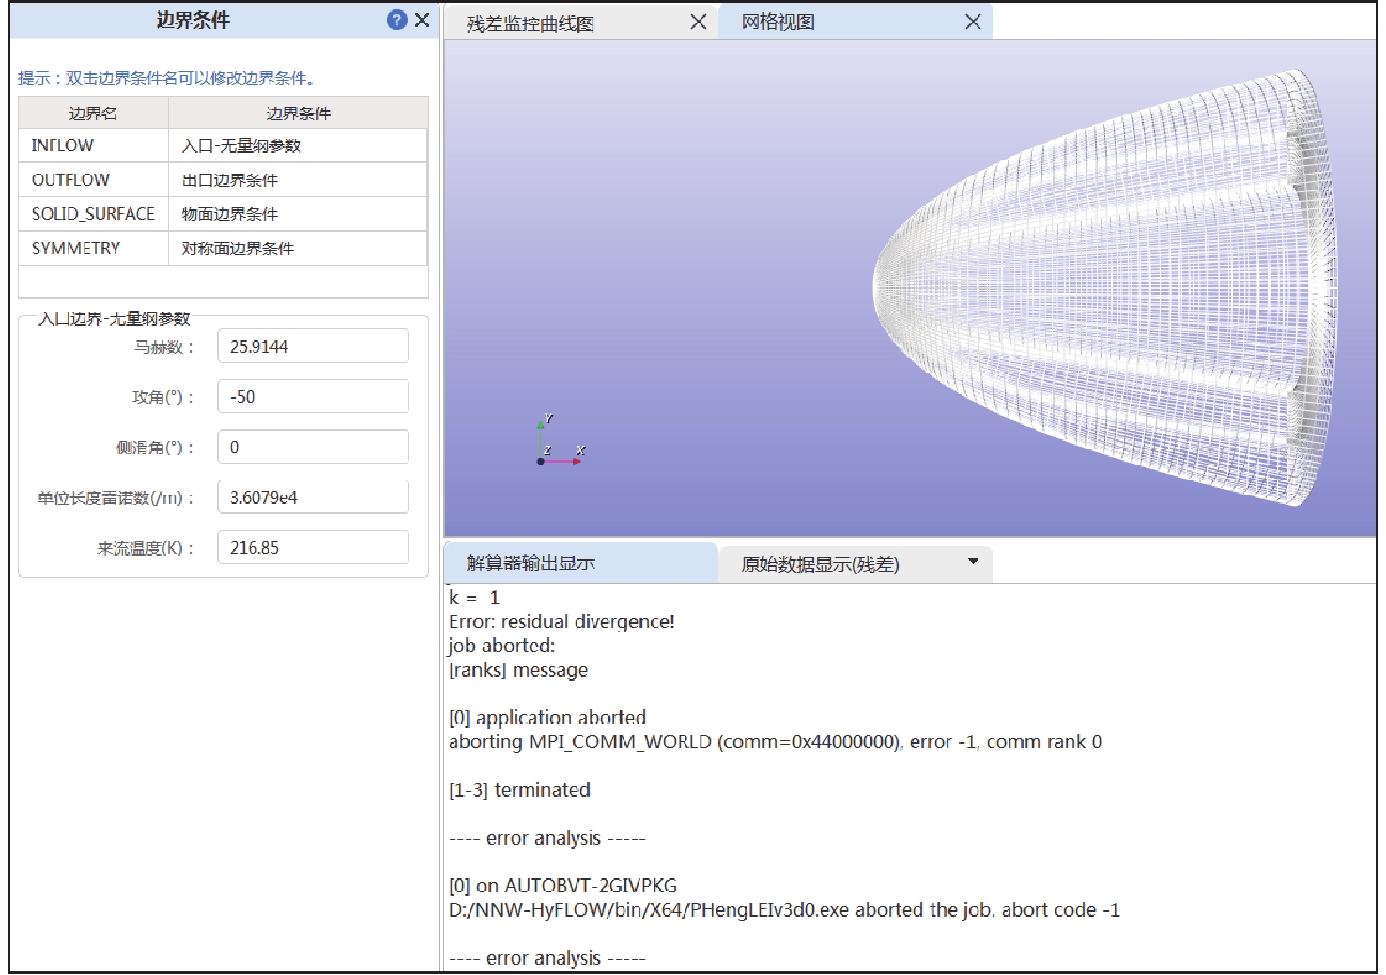The height and width of the screenshot is (975, 1386).
Task: Click the 来流温度(K) input field
Action: (x=313, y=548)
